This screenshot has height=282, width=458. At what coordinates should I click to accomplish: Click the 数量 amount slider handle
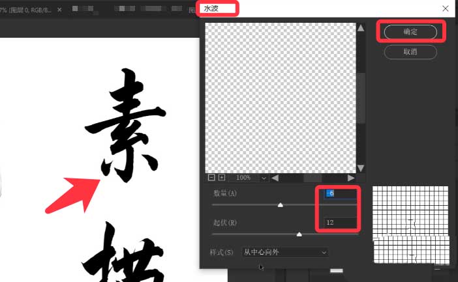(281, 204)
